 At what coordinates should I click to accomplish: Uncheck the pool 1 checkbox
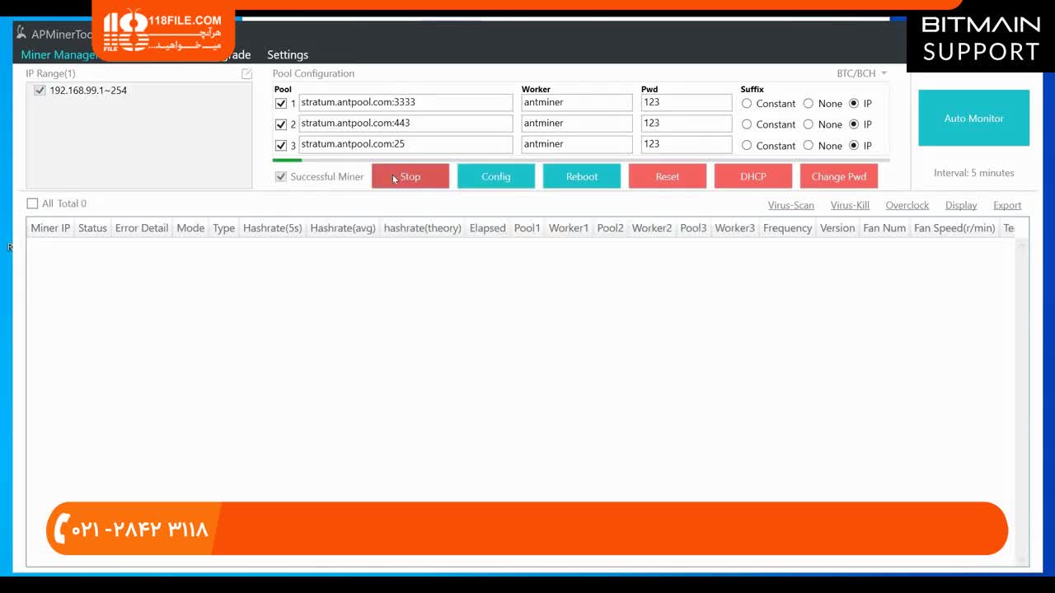pyautogui.click(x=281, y=104)
